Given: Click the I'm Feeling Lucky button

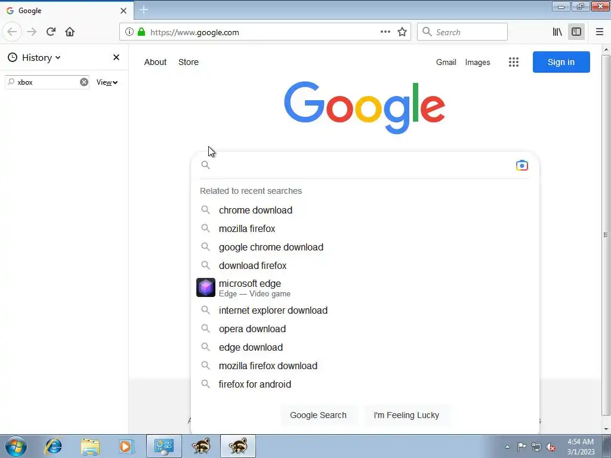Looking at the screenshot, I should pos(406,415).
